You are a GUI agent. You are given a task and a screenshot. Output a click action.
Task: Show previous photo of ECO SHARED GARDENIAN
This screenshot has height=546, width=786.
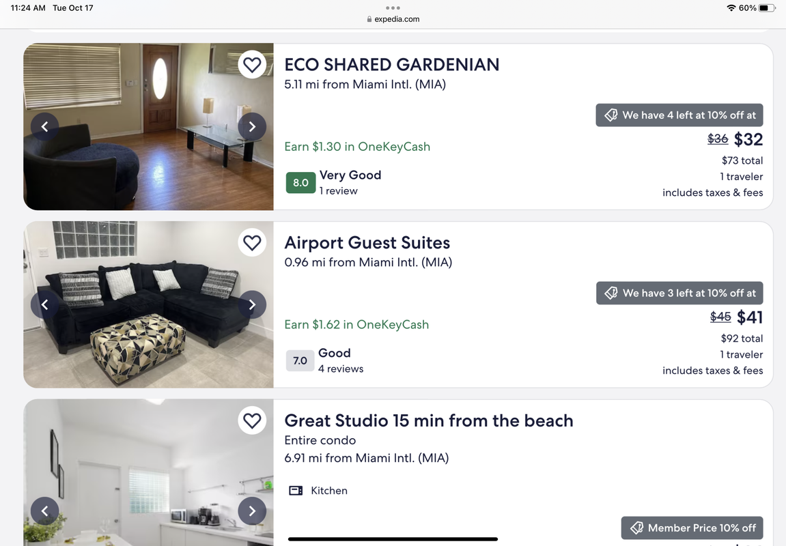[x=45, y=126]
